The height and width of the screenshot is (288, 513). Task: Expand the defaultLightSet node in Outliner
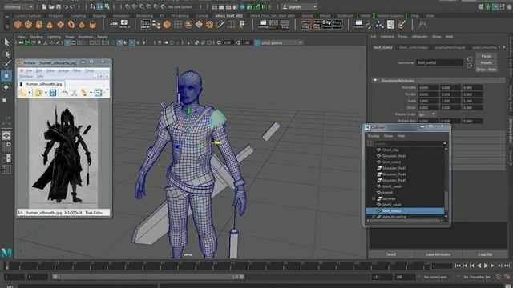(x=374, y=217)
